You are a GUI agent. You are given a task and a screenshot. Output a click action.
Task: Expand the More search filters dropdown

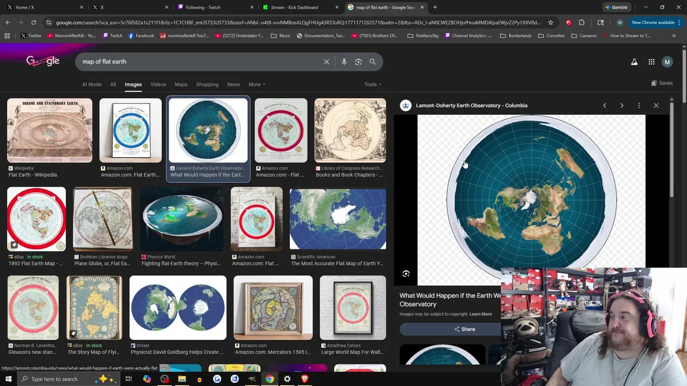point(257,84)
